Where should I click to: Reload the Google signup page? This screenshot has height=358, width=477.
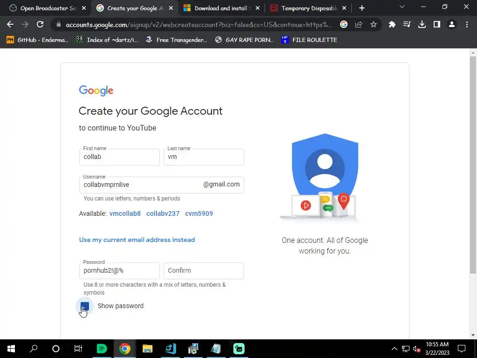click(40, 24)
